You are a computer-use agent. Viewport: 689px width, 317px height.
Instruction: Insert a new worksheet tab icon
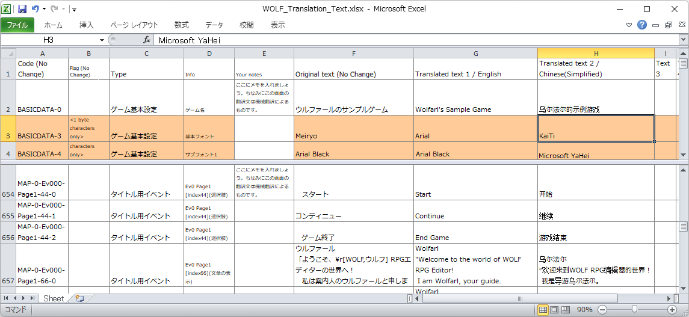(x=79, y=298)
